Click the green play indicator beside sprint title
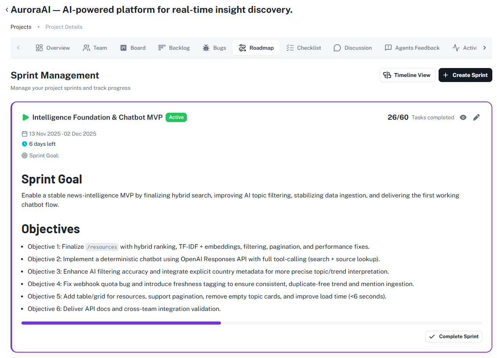This screenshot has width=497, height=358. point(25,117)
